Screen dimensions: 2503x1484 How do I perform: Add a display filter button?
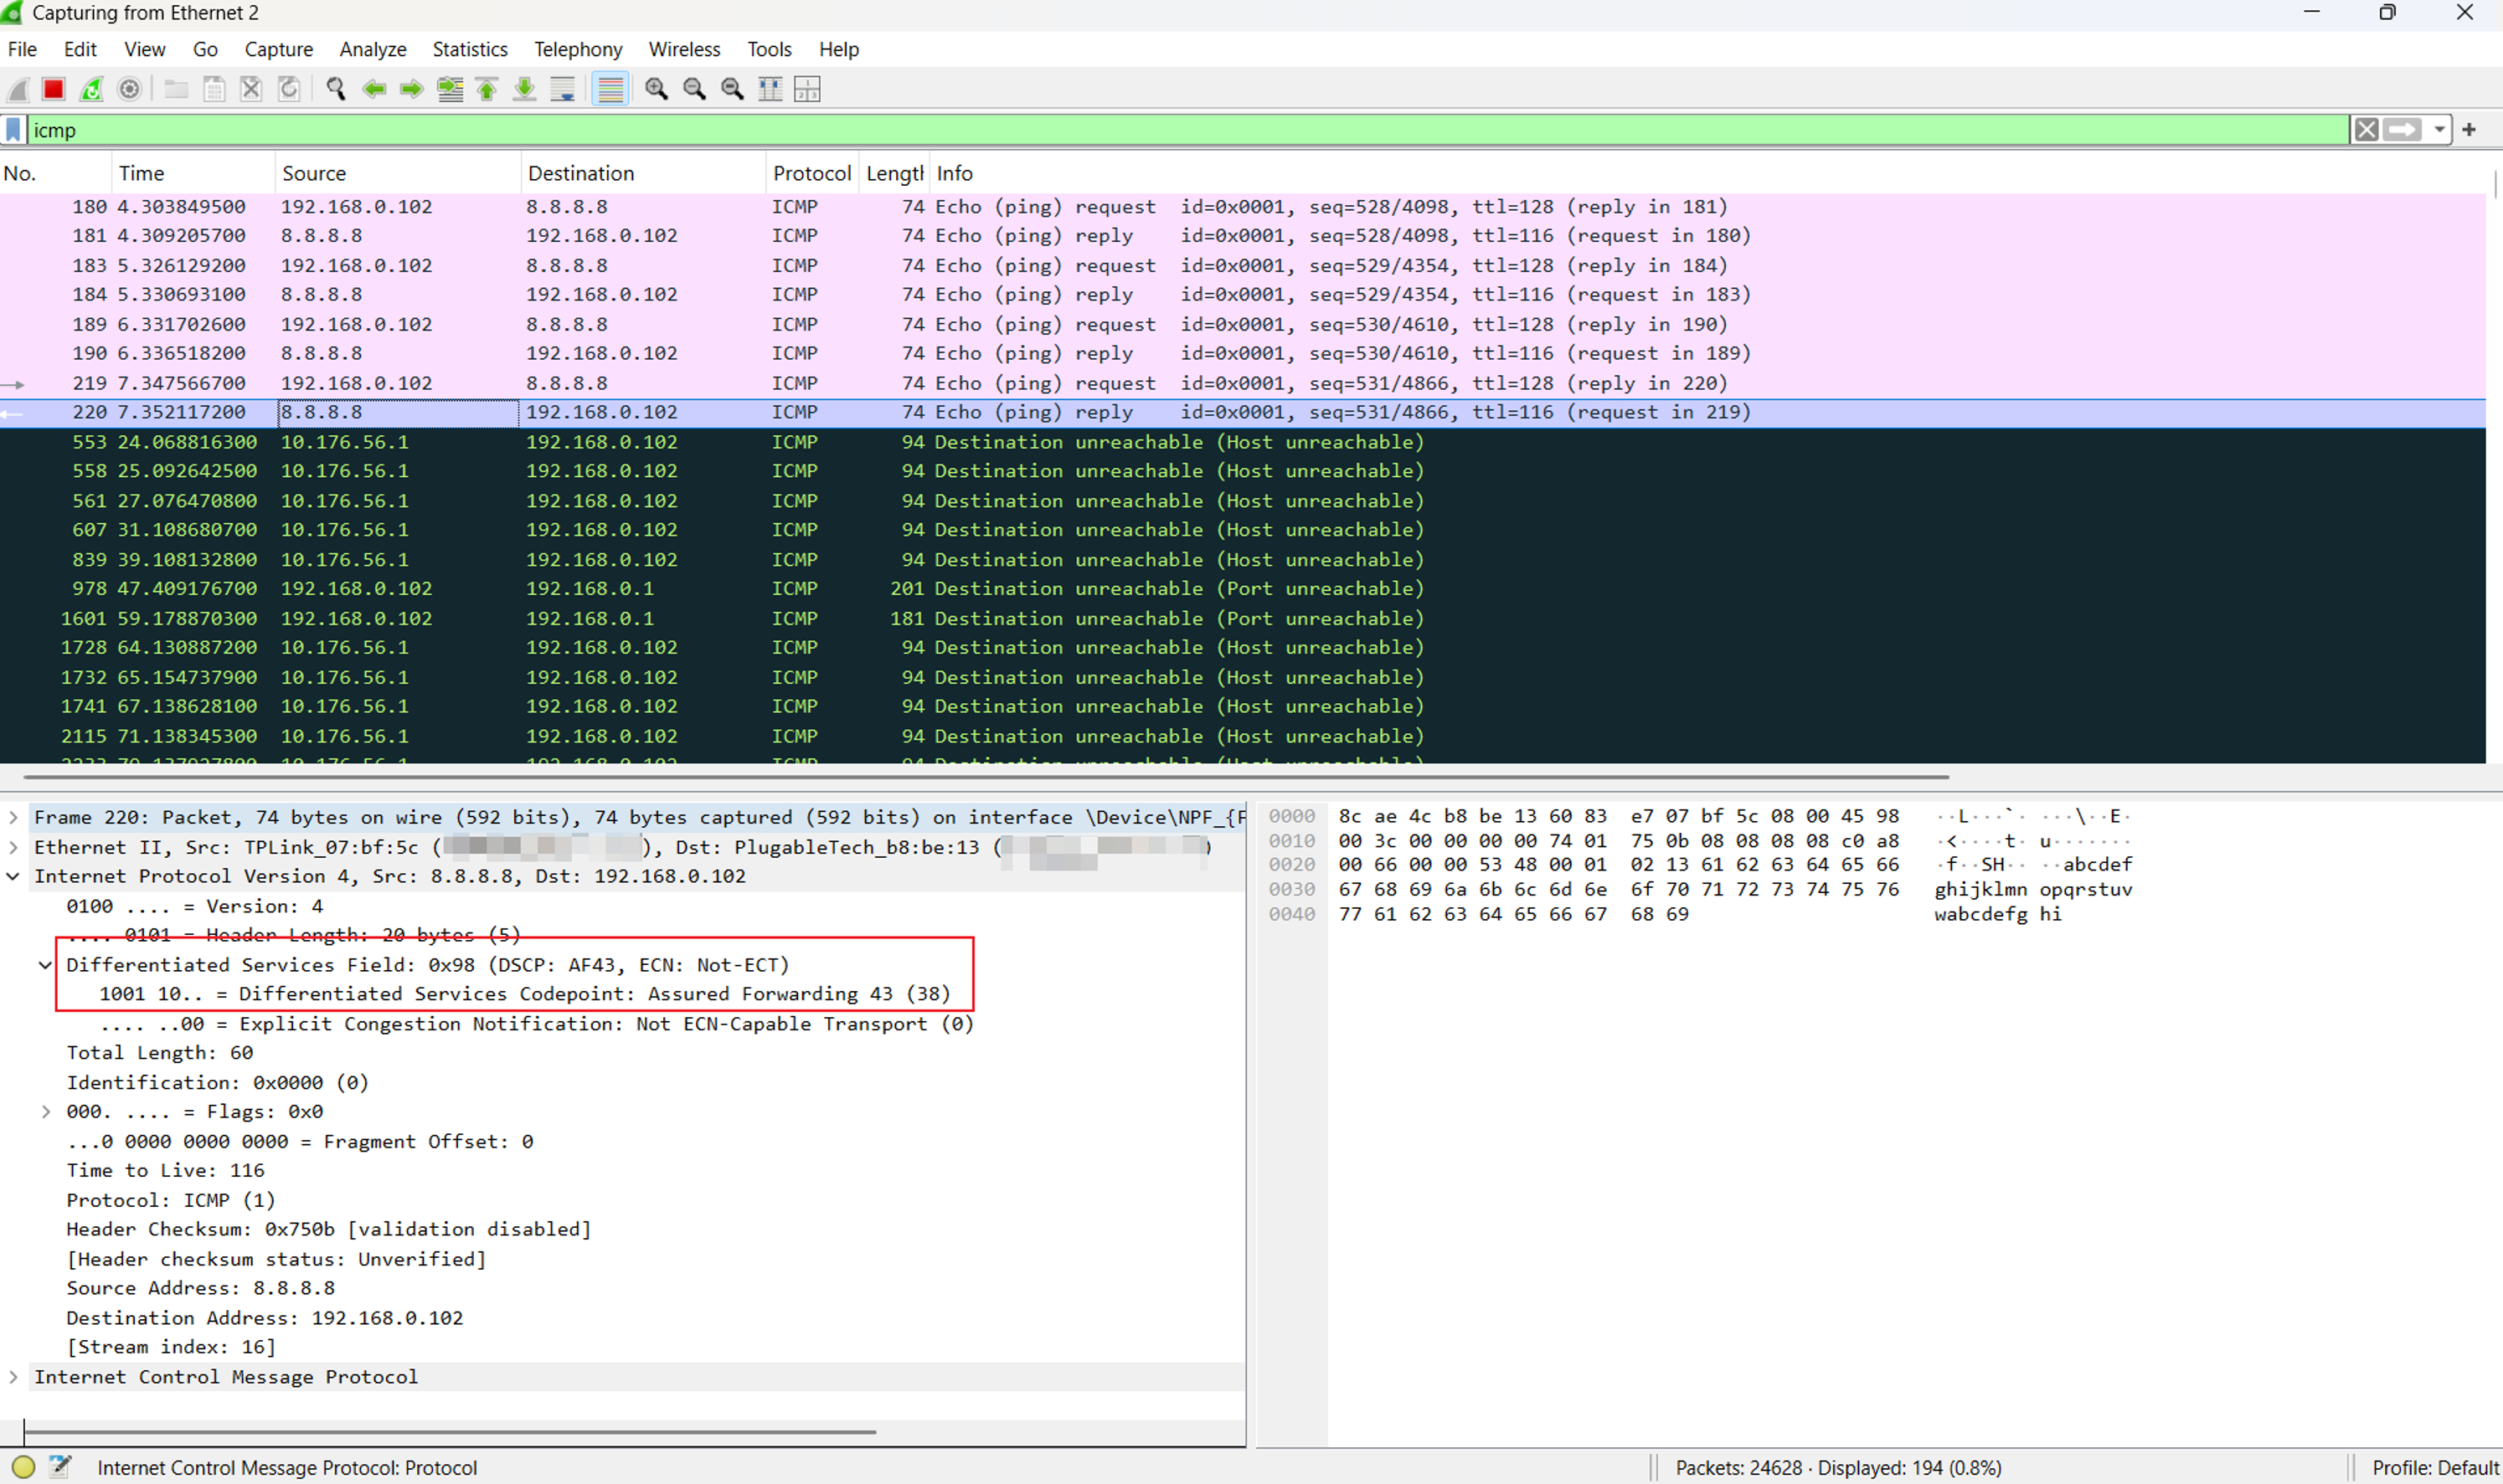coord(2470,130)
